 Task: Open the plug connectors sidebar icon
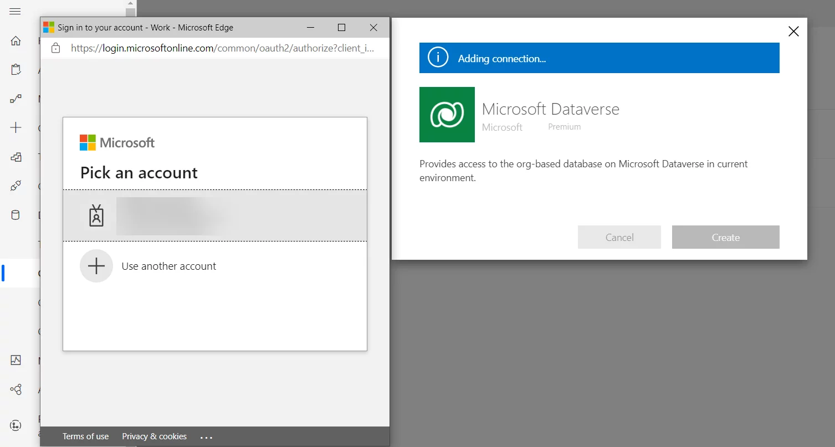(x=16, y=186)
